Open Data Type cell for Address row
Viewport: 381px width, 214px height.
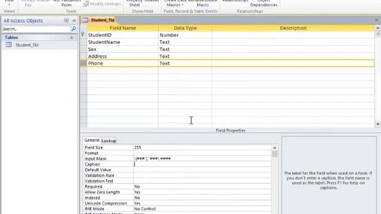tap(185, 56)
